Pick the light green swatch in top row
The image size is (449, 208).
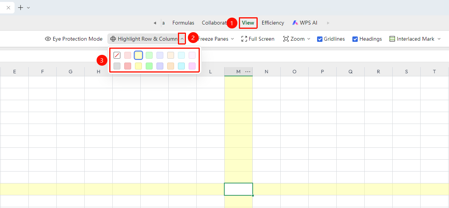click(149, 55)
